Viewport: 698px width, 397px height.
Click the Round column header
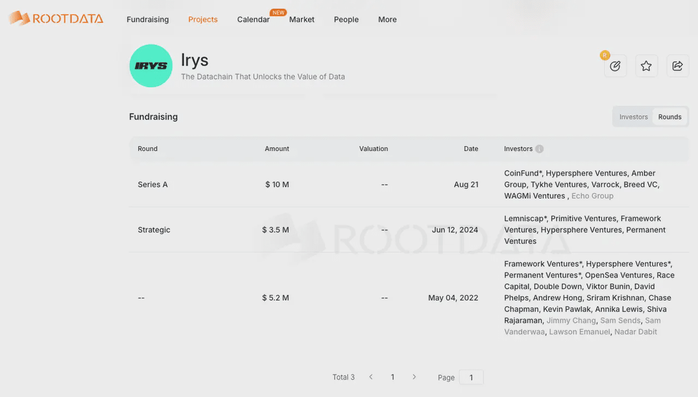click(148, 149)
